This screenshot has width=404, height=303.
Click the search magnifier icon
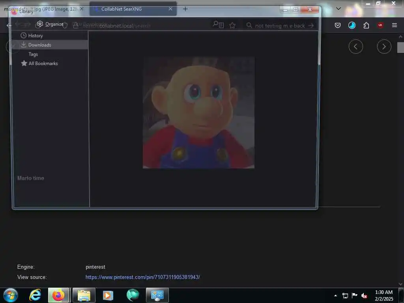[x=249, y=25]
